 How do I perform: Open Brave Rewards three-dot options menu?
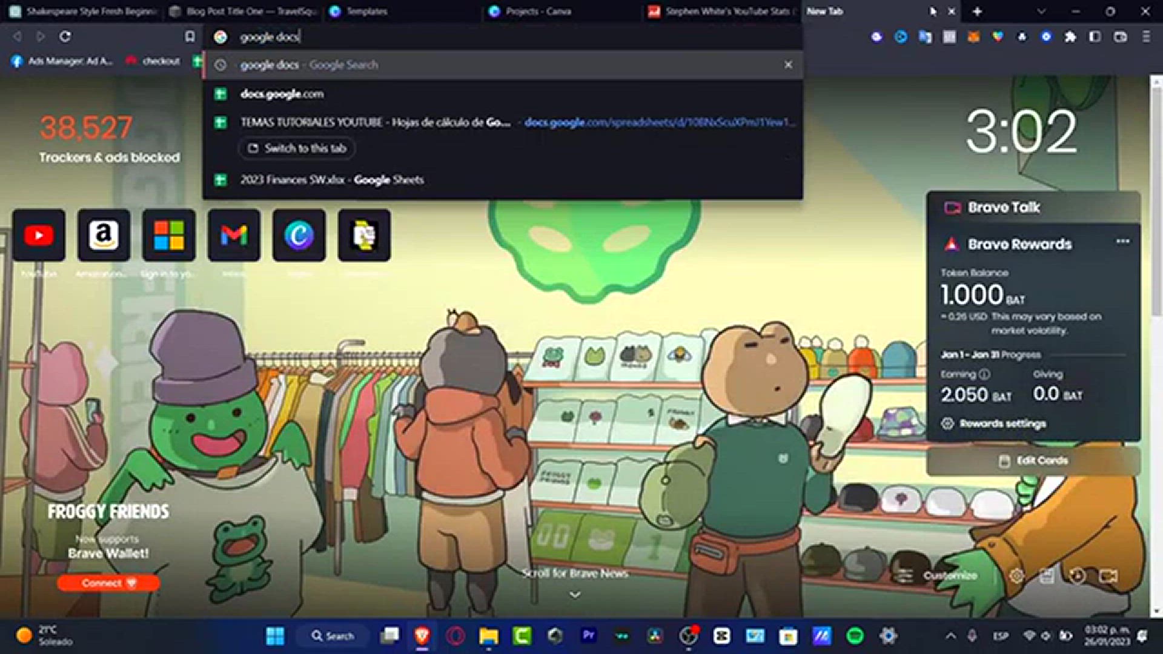(1122, 242)
